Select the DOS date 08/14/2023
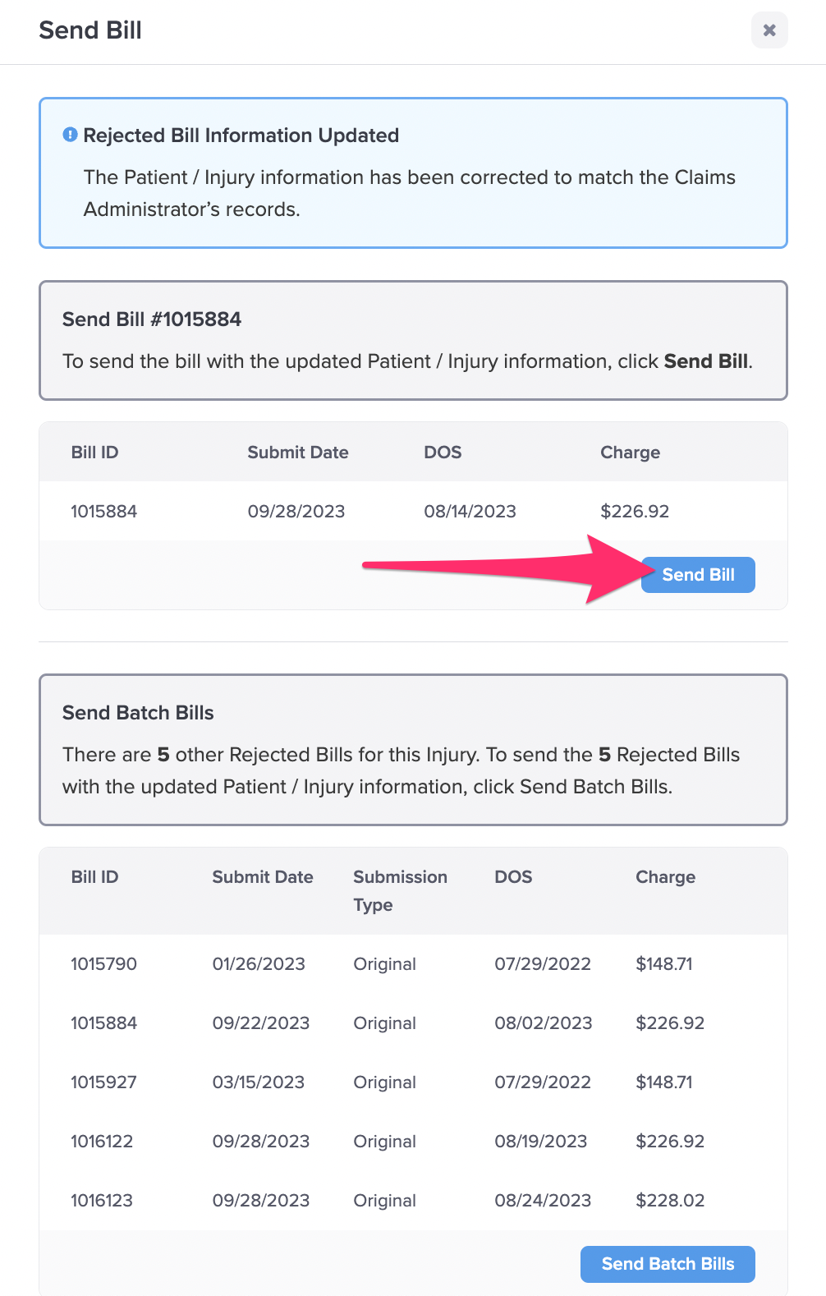Viewport: 826px width, 1296px height. click(470, 511)
